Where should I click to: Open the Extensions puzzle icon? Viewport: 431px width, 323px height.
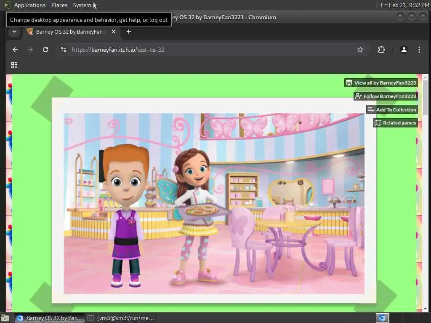tap(381, 50)
